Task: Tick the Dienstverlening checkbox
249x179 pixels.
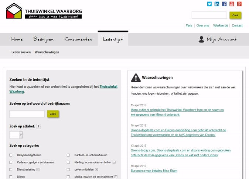Action: point(11,169)
